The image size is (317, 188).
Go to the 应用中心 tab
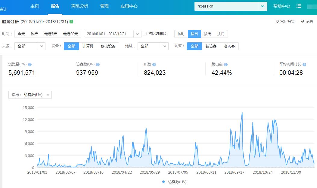point(129,6)
